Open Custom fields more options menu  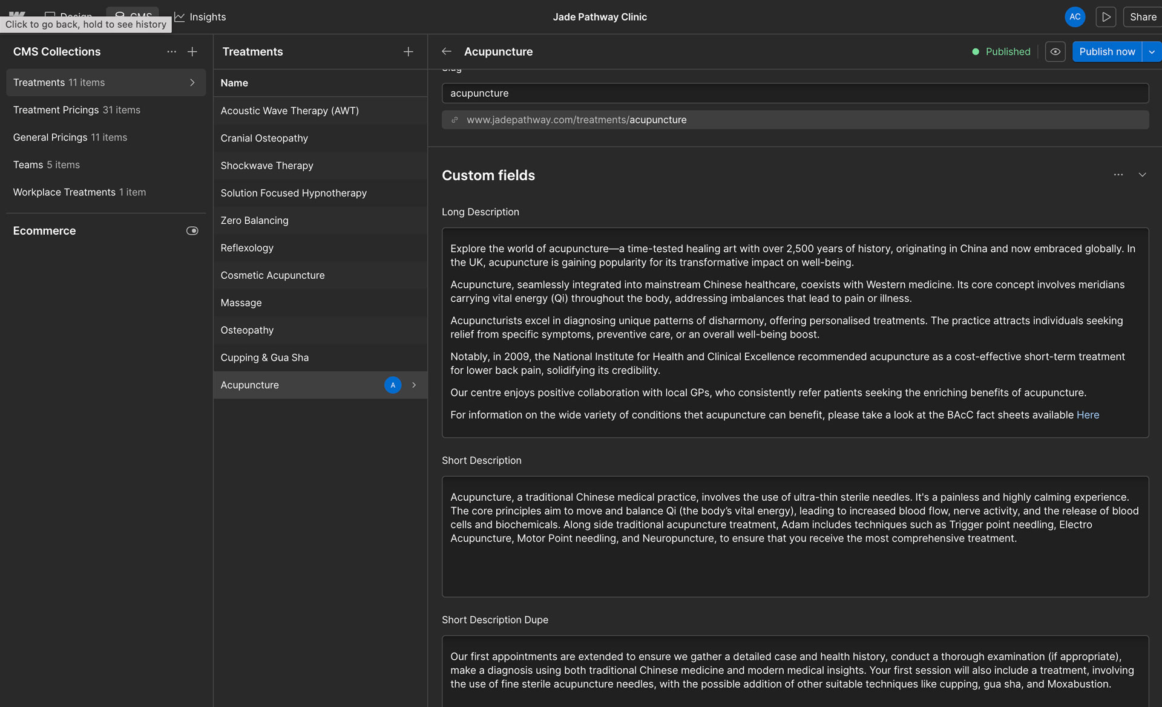click(1118, 175)
